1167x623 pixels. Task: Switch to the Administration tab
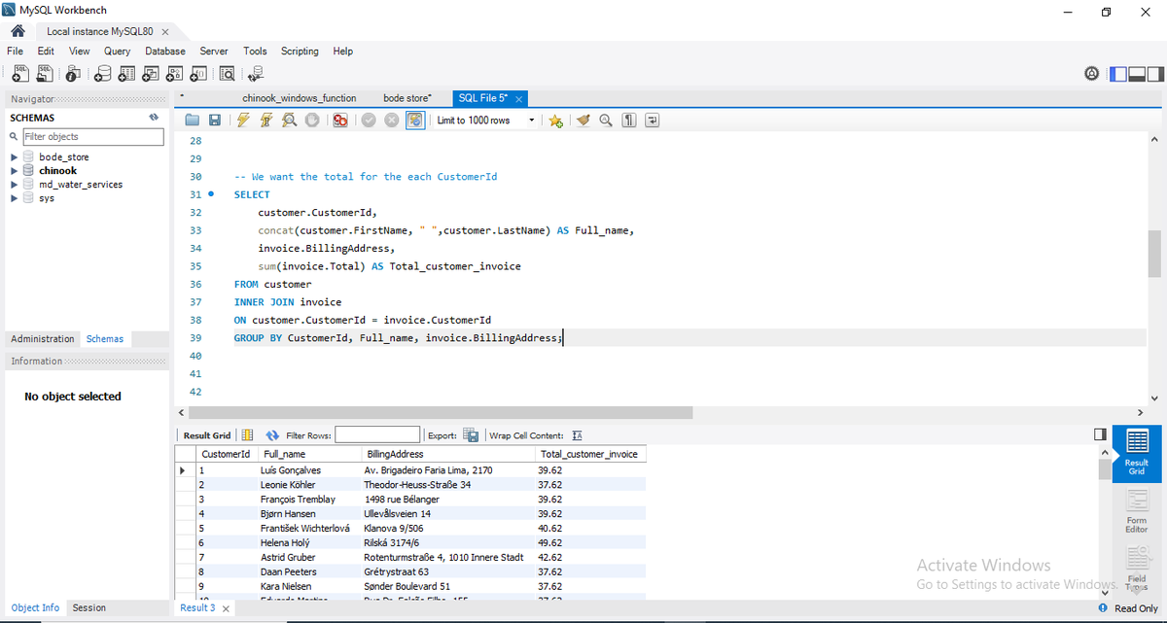43,339
